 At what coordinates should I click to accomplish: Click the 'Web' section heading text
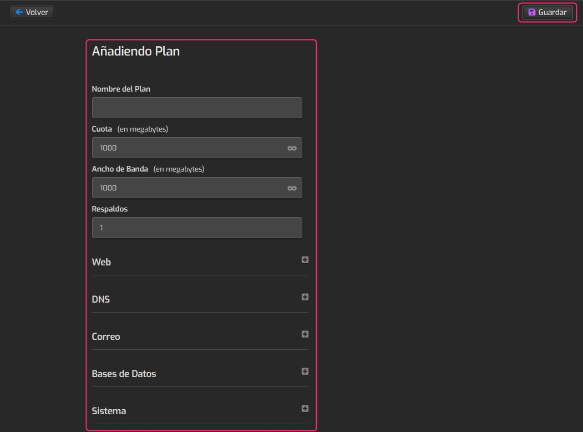click(x=102, y=262)
